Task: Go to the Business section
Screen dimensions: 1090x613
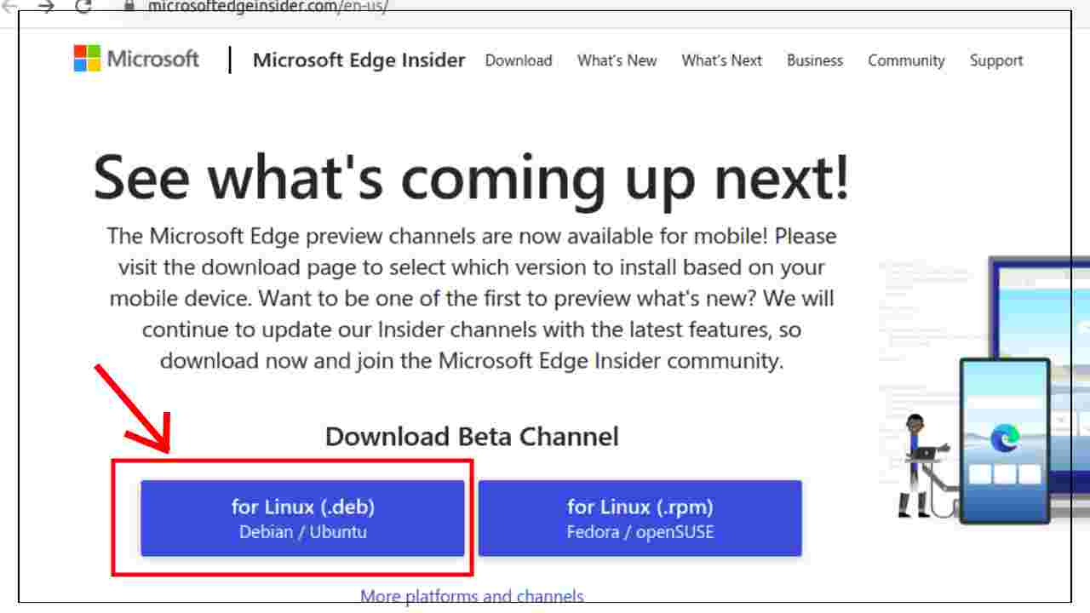Action: pyautogui.click(x=814, y=60)
